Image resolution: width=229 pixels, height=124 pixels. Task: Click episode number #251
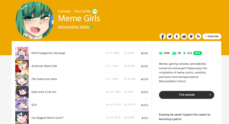click(145, 118)
